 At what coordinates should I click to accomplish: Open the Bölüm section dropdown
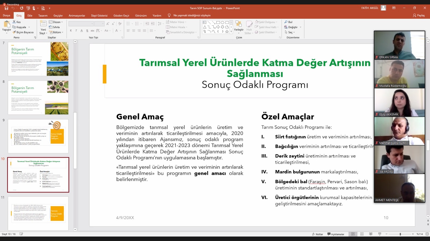pyautogui.click(x=56, y=32)
